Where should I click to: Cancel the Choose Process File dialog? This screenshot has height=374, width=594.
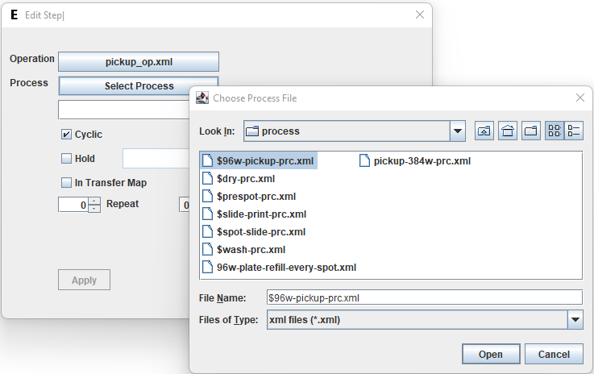tap(553, 355)
